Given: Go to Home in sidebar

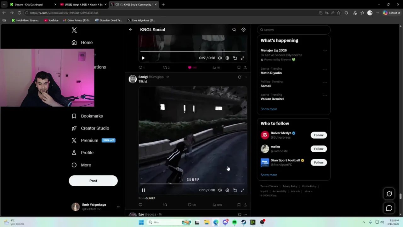Looking at the screenshot, I should [x=82, y=43].
